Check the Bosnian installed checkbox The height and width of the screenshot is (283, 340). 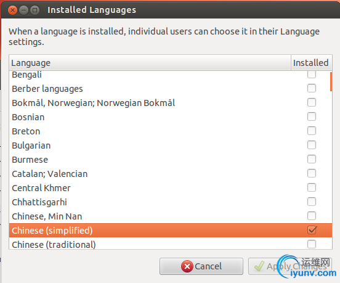[312, 117]
